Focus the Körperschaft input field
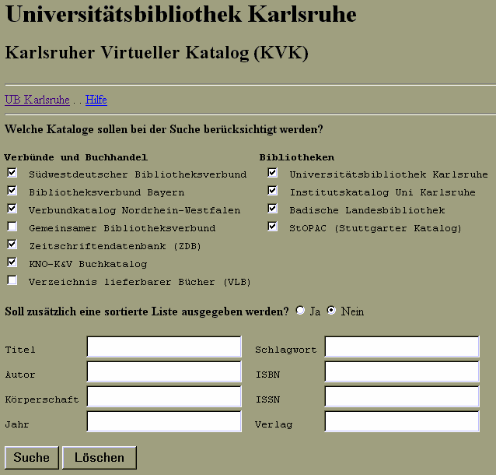 164,396
